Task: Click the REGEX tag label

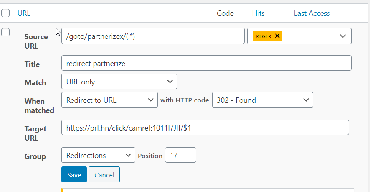Action: click(264, 36)
